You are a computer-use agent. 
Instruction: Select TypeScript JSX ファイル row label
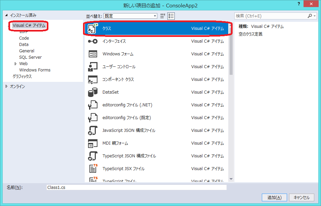(123, 169)
